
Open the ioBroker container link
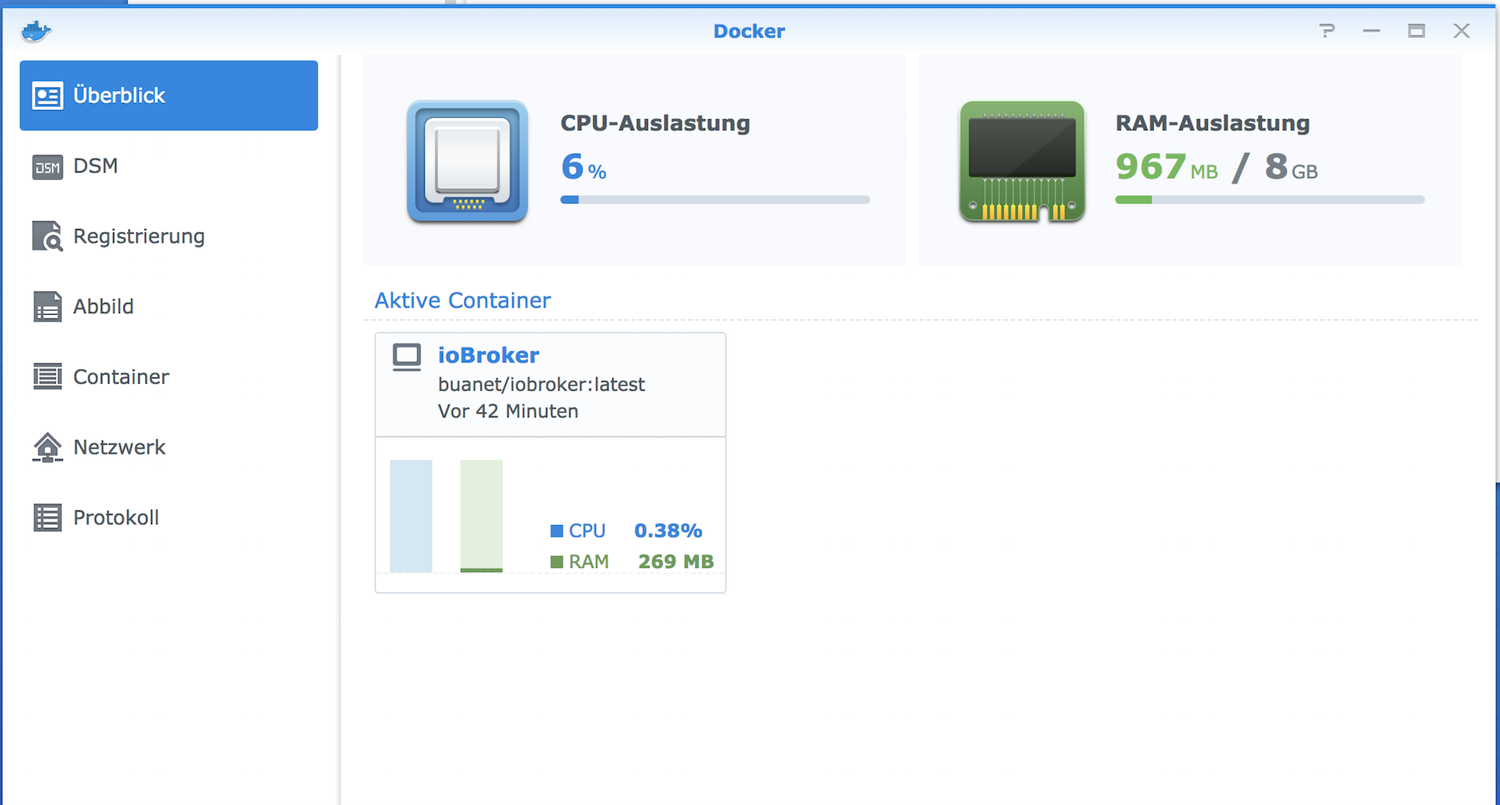pyautogui.click(x=488, y=355)
